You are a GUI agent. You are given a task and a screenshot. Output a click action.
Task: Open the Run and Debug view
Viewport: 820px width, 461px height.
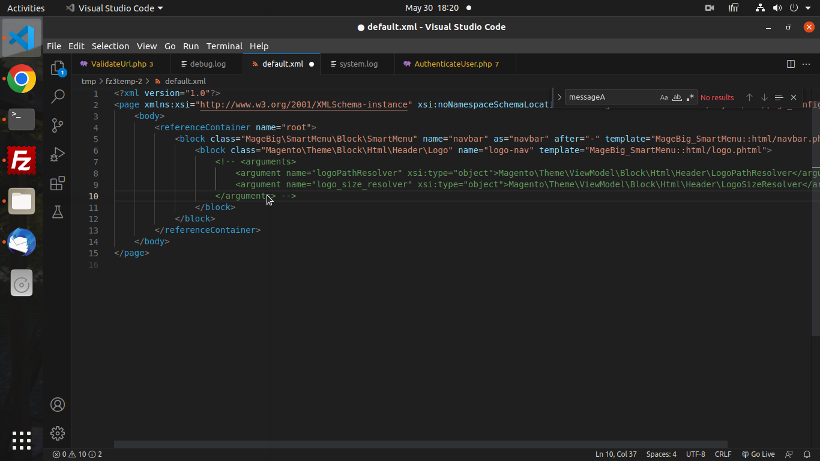(58, 154)
